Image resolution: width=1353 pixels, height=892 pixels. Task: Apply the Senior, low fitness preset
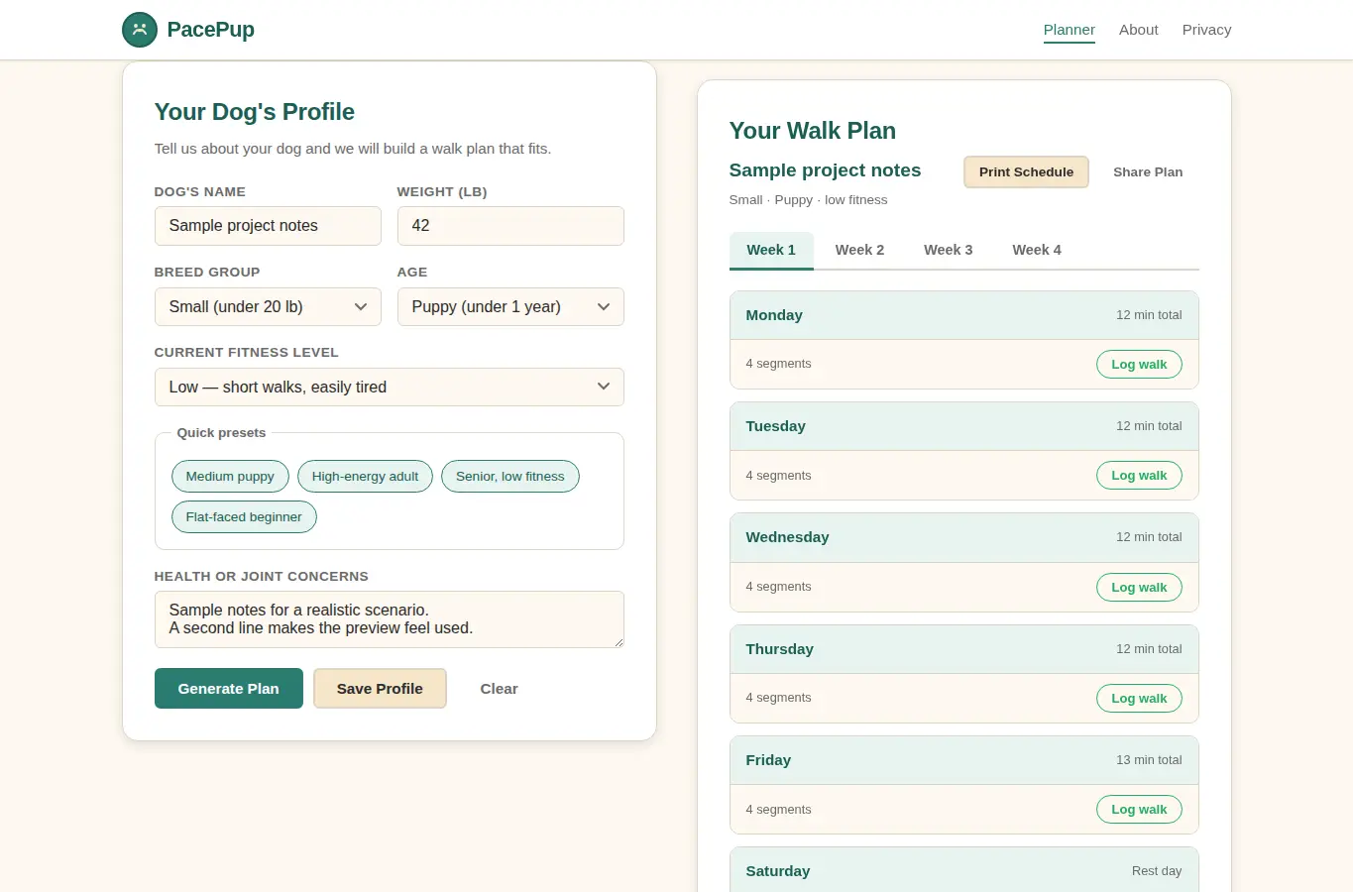pyautogui.click(x=509, y=477)
